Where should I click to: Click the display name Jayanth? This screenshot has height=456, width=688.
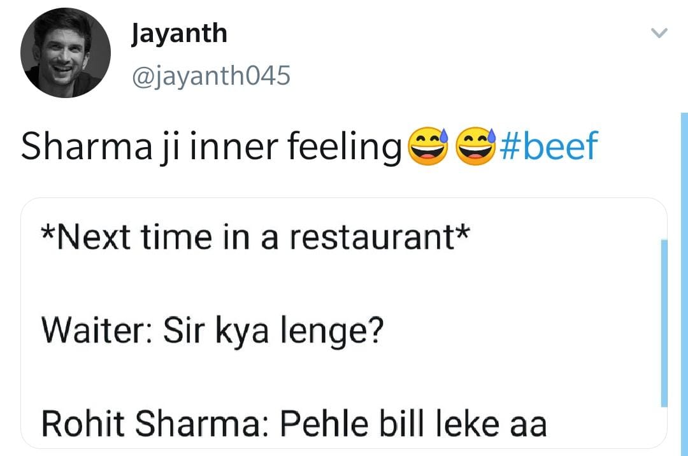coord(179,34)
